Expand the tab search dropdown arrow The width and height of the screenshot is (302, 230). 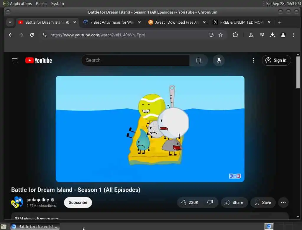pyautogui.click(x=10, y=22)
